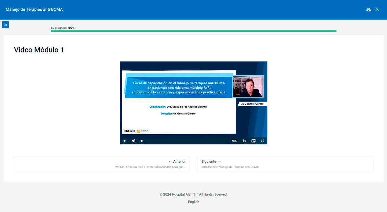Image resolution: width=387 pixels, height=212 pixels.
Task: Click the blue slide title banner
Action: coord(179,88)
